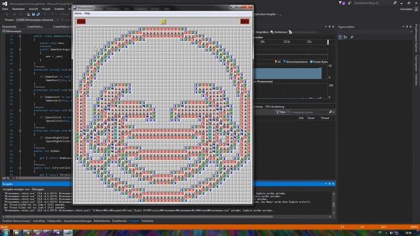Click the Dauer column header
Screen dimensions: 420x236
(x=311, y=118)
